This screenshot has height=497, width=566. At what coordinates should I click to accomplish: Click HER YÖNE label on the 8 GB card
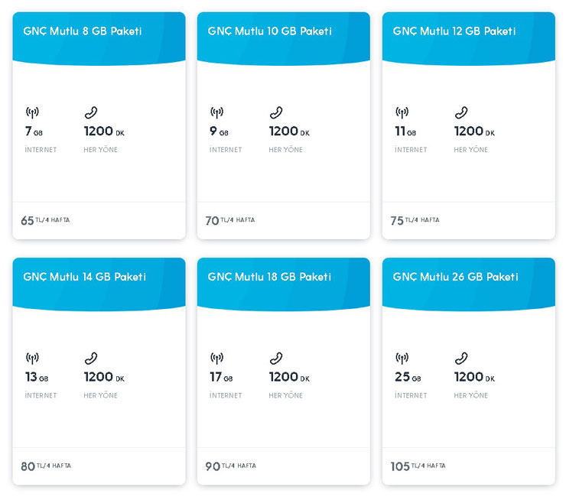[x=101, y=149]
